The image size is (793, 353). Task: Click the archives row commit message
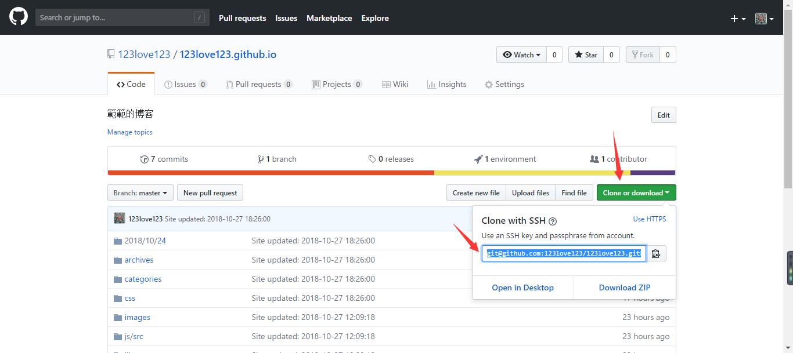click(x=313, y=260)
